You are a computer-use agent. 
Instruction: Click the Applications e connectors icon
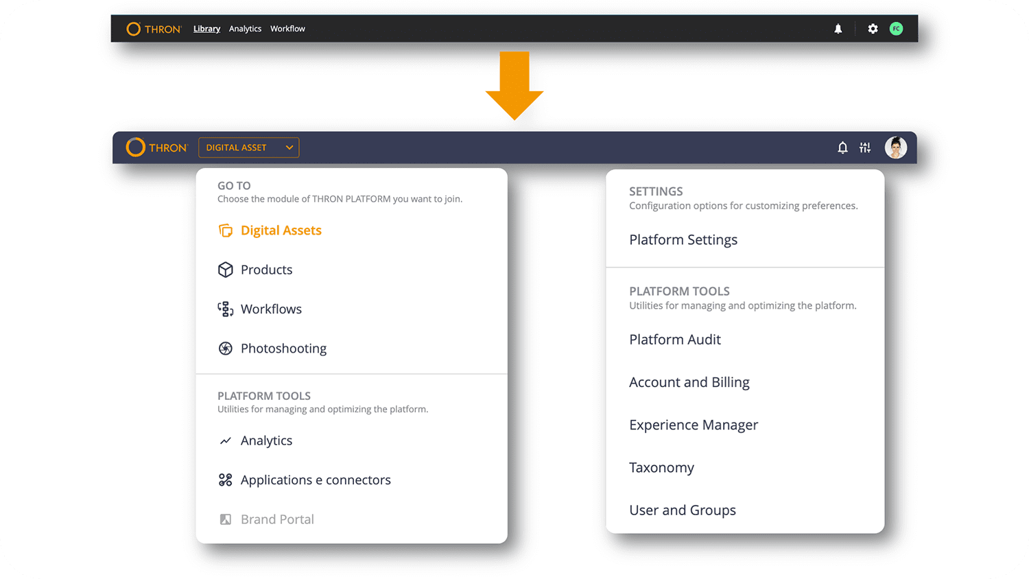[x=225, y=480]
